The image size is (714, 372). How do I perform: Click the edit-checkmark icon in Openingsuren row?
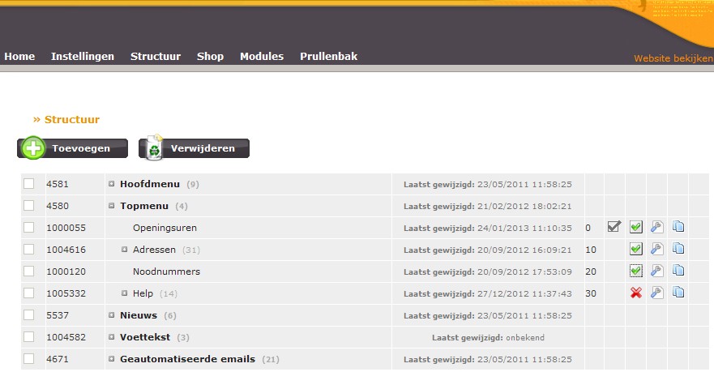click(x=614, y=226)
